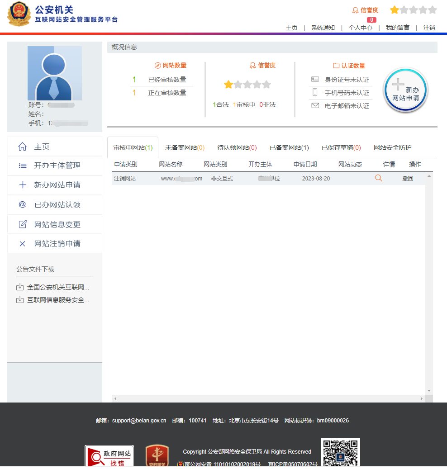The width and height of the screenshot is (447, 469).
Task: Click 申请日期 column header
Action: point(305,164)
